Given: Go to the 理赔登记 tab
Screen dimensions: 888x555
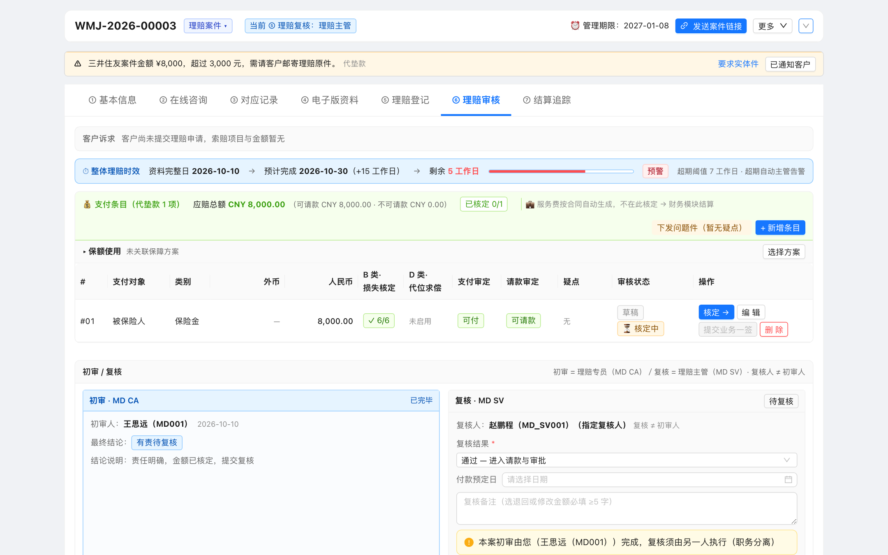Looking at the screenshot, I should click(405, 100).
